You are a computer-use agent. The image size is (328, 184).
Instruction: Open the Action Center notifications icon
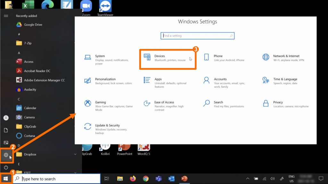(321, 179)
